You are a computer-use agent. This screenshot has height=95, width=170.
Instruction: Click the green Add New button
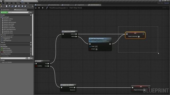[x=4, y=12]
